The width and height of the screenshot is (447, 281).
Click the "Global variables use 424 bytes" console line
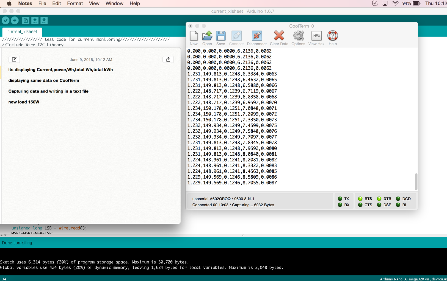(142, 268)
